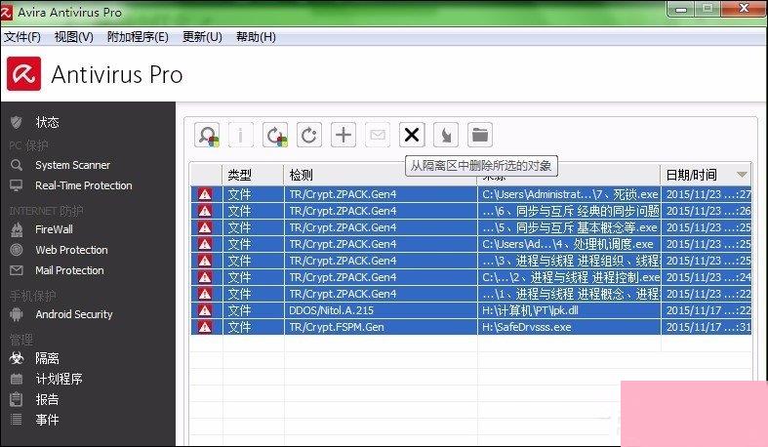Click the FireWall sidebar icon

tap(17, 229)
